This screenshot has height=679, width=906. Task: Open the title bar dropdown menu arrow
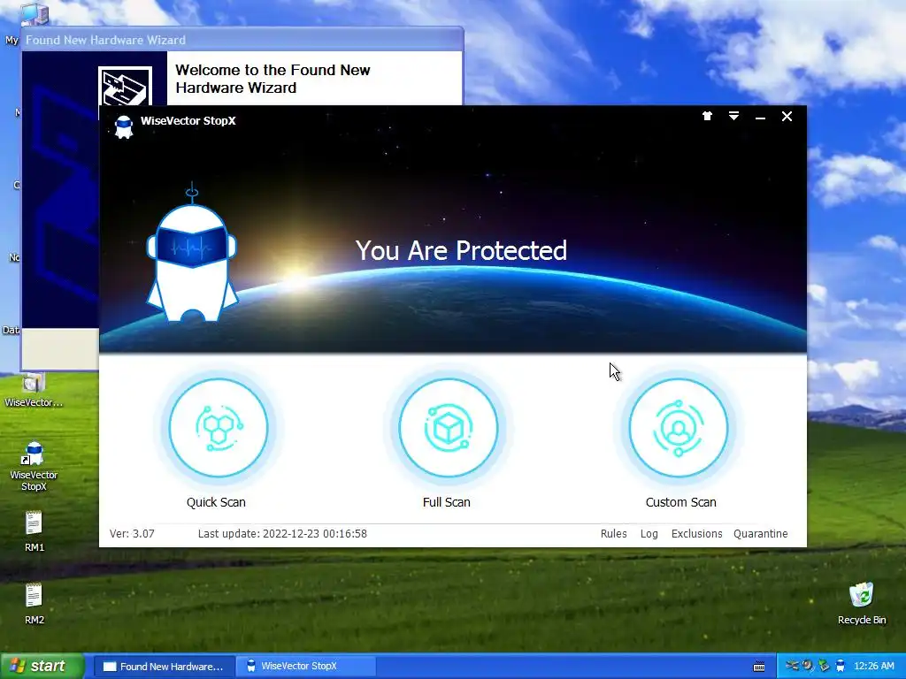tap(733, 116)
